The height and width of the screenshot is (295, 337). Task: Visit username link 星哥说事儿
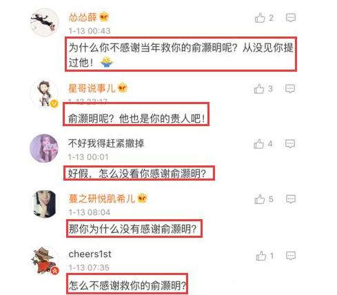pyautogui.click(x=92, y=88)
